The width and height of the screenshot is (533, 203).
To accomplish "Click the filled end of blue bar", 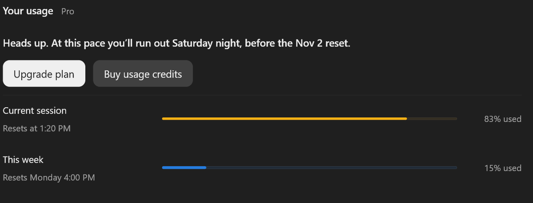I will click(204, 168).
